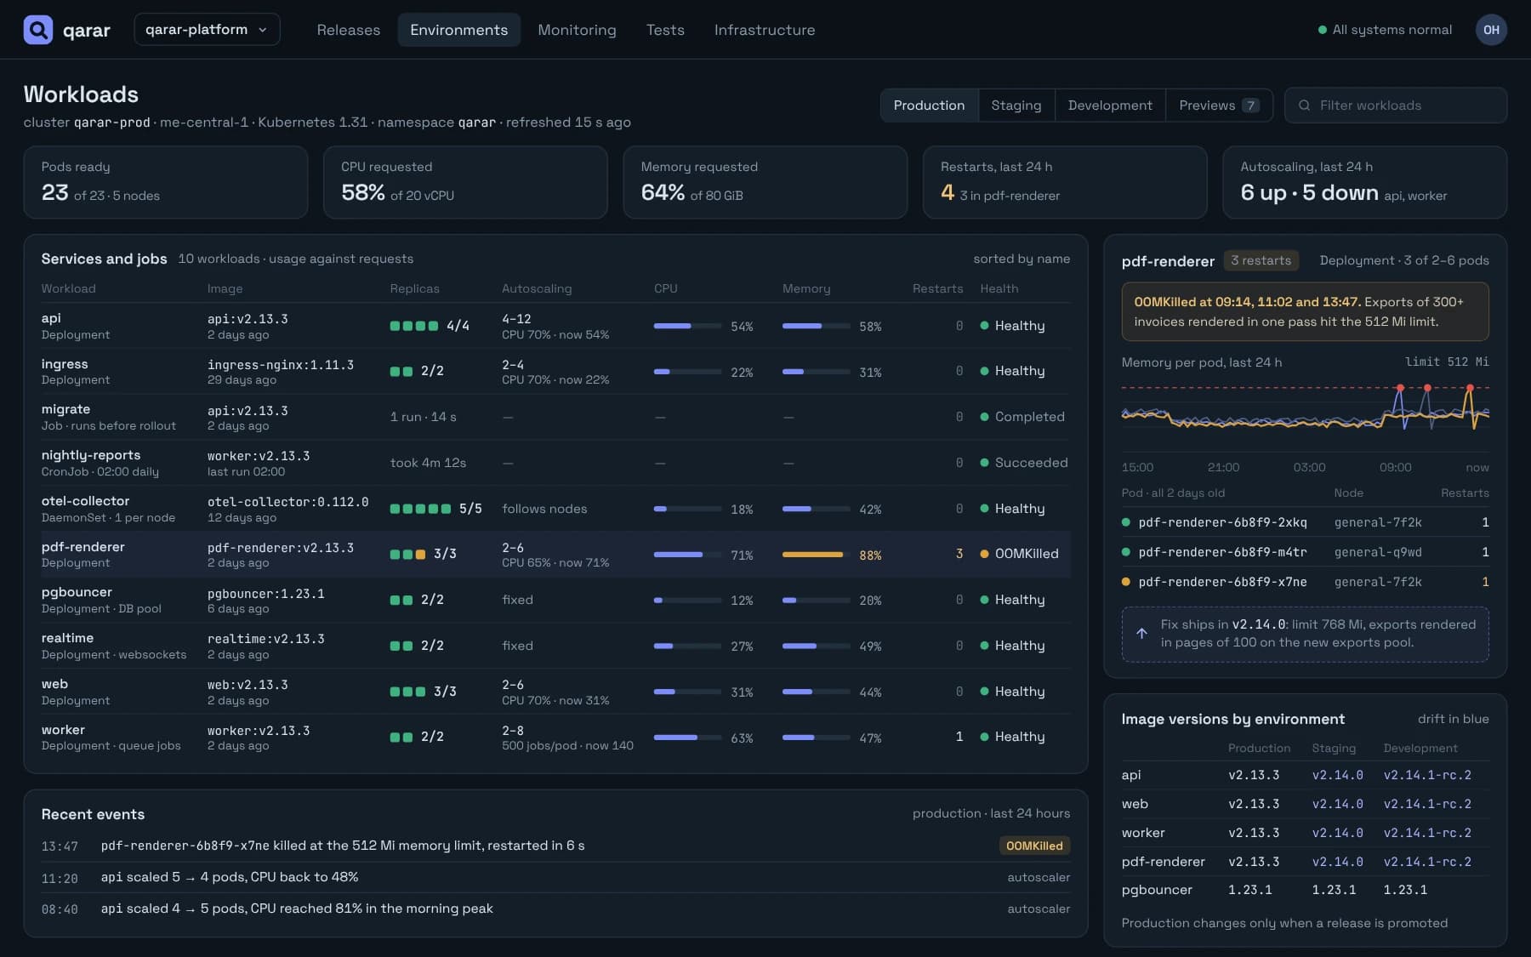Viewport: 1531px width, 957px height.
Task: Click staging version v2.14.0 for worker
Action: [x=1337, y=833]
